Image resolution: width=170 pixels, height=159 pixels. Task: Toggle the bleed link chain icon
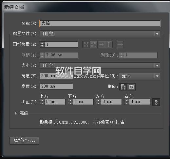coord(156,102)
